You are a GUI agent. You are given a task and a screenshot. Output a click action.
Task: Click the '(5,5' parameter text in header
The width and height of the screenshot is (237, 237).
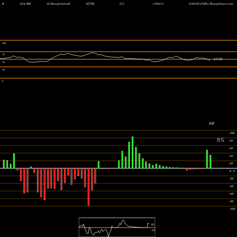[x=122, y=4]
